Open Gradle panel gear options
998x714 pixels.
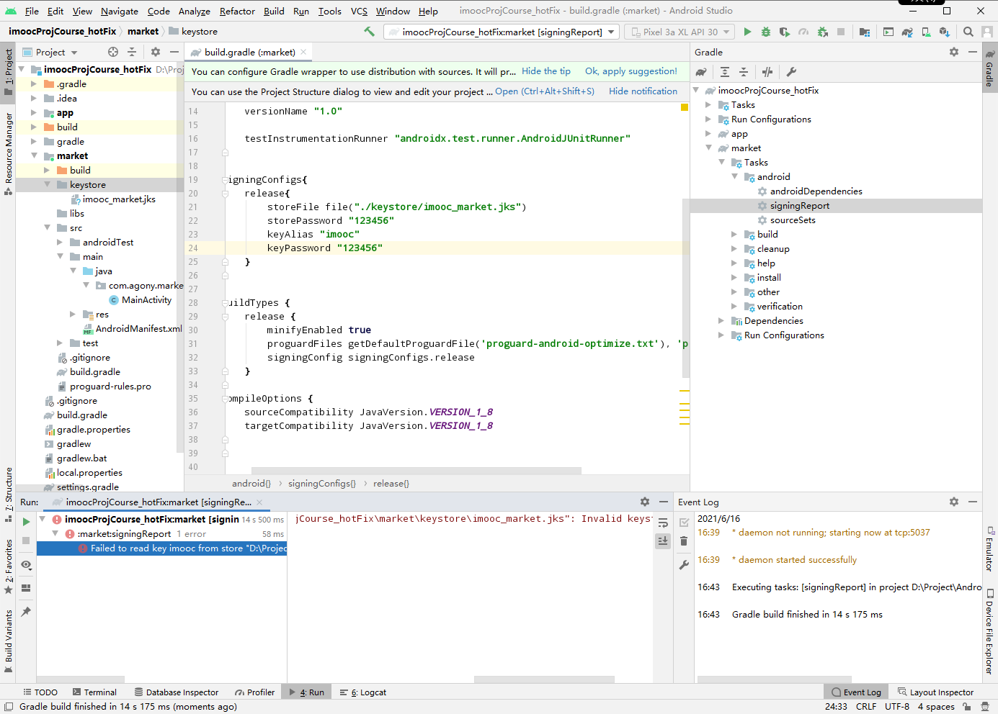[x=954, y=52]
